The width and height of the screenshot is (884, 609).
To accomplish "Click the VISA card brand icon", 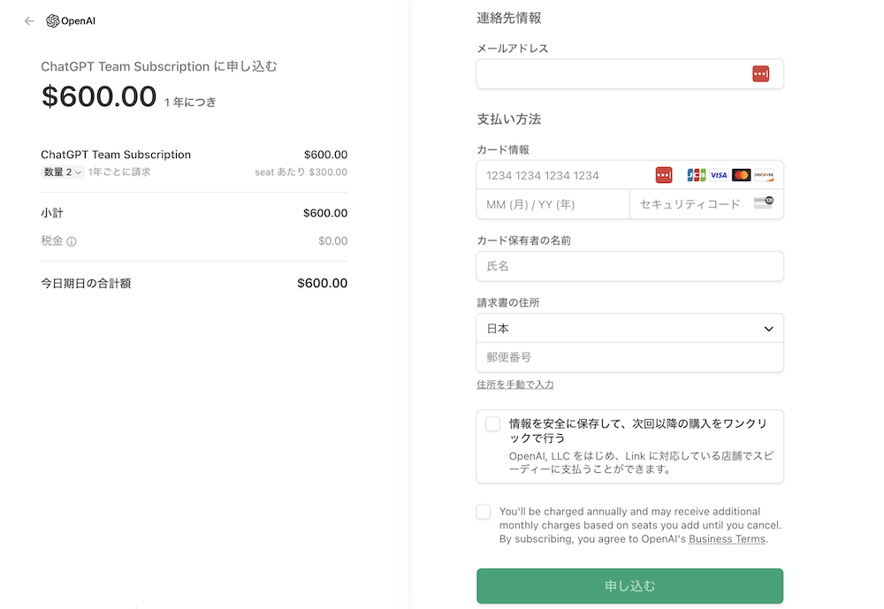I will pos(719,175).
